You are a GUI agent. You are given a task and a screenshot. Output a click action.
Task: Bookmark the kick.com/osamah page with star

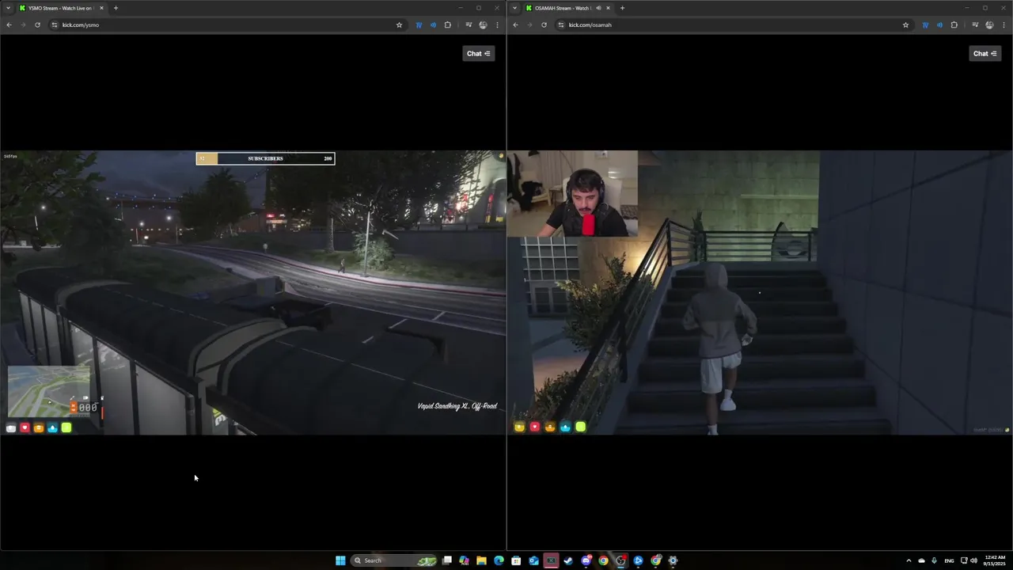tap(905, 25)
